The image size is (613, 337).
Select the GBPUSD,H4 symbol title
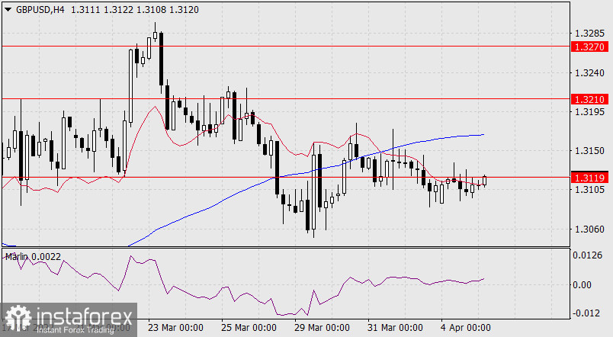[x=40, y=10]
